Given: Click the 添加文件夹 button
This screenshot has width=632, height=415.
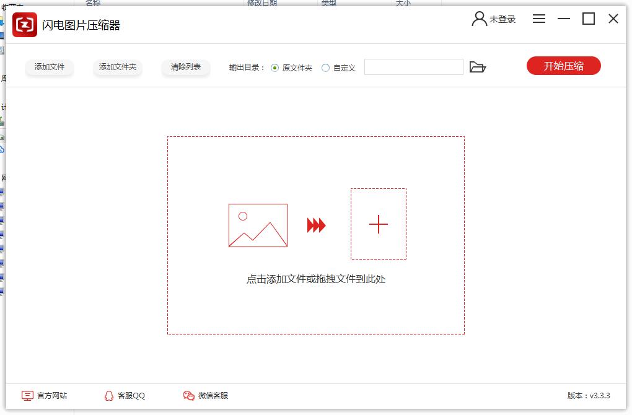Looking at the screenshot, I should [118, 67].
